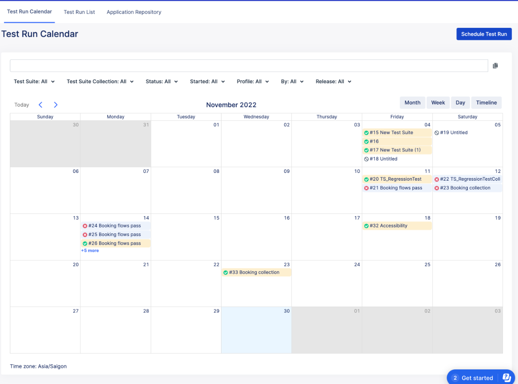Switch to the Test Run List tab
The image size is (518, 384).
(x=79, y=12)
